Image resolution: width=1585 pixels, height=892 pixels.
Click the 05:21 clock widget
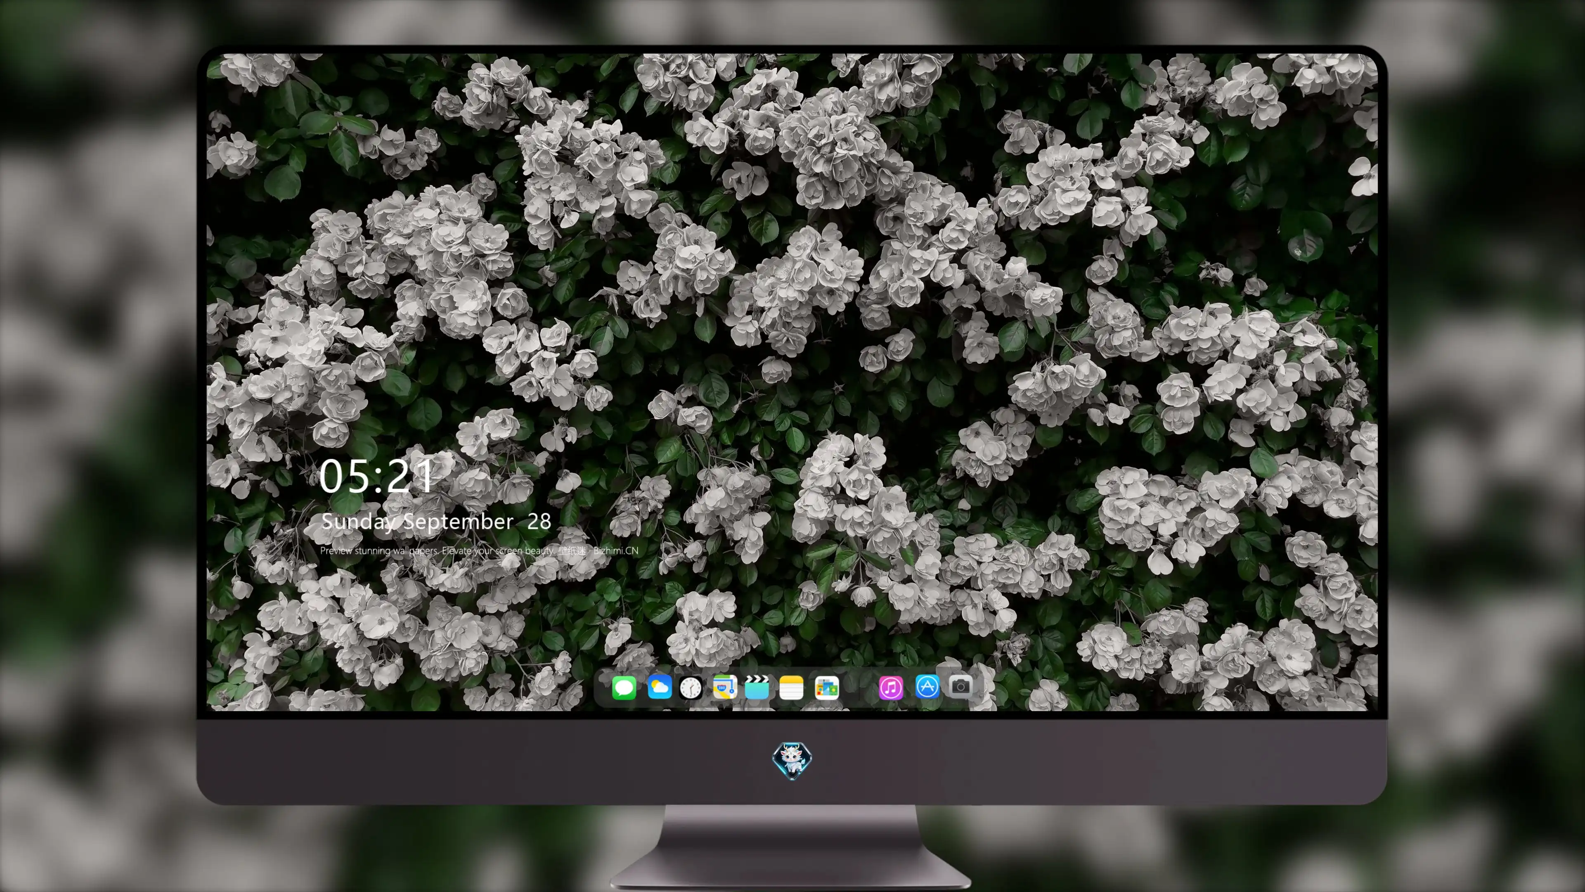(x=376, y=476)
